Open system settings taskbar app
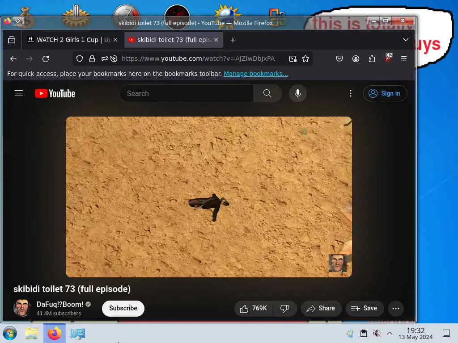458x343 pixels. (x=77, y=333)
